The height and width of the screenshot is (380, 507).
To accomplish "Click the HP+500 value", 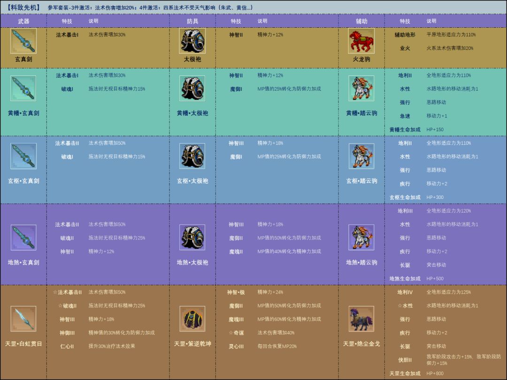I will point(435,278).
